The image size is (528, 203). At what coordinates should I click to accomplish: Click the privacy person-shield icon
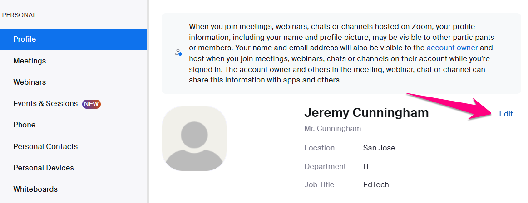tap(178, 52)
